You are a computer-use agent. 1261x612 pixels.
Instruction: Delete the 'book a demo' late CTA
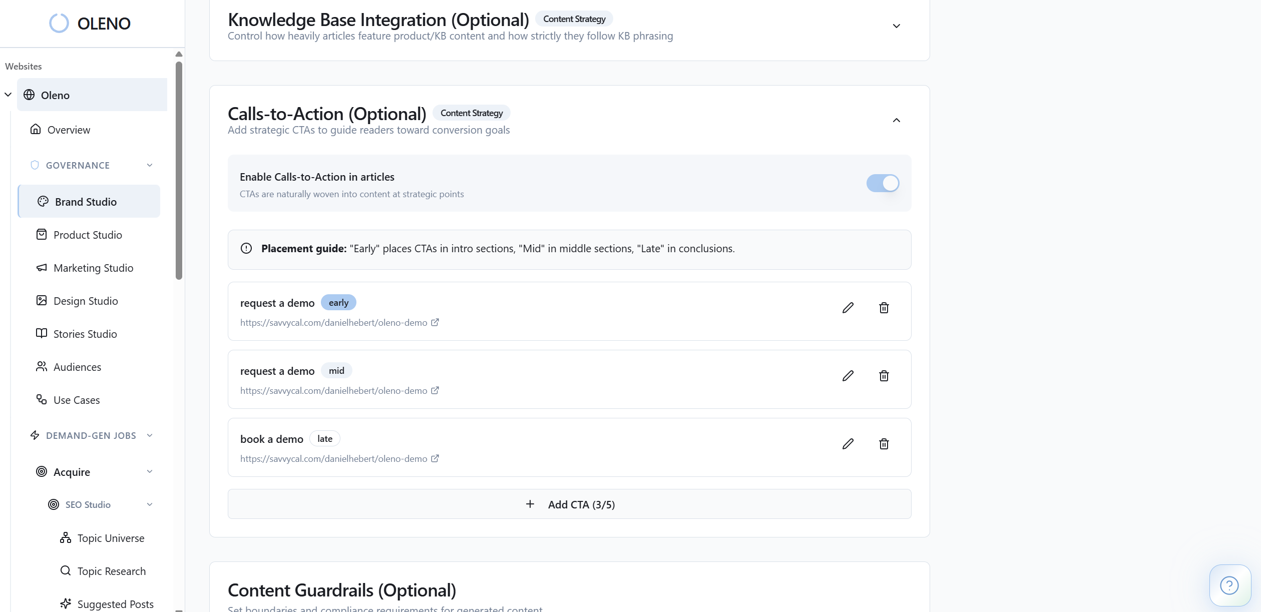coord(884,444)
